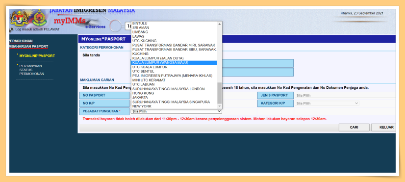Image resolution: width=405 pixels, height=182 pixels.
Task: Open Pertanyaan Status Permohonan in the sidebar
Action: [31, 70]
